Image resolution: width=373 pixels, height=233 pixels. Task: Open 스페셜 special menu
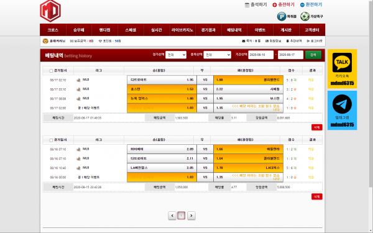(131, 30)
